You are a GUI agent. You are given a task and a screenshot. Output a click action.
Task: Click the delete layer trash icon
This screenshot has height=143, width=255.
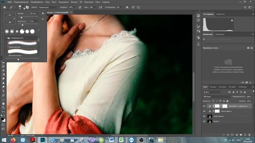(x=249, y=135)
